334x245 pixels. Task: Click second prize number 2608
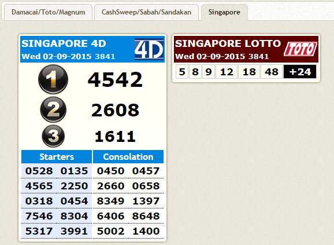[115, 110]
